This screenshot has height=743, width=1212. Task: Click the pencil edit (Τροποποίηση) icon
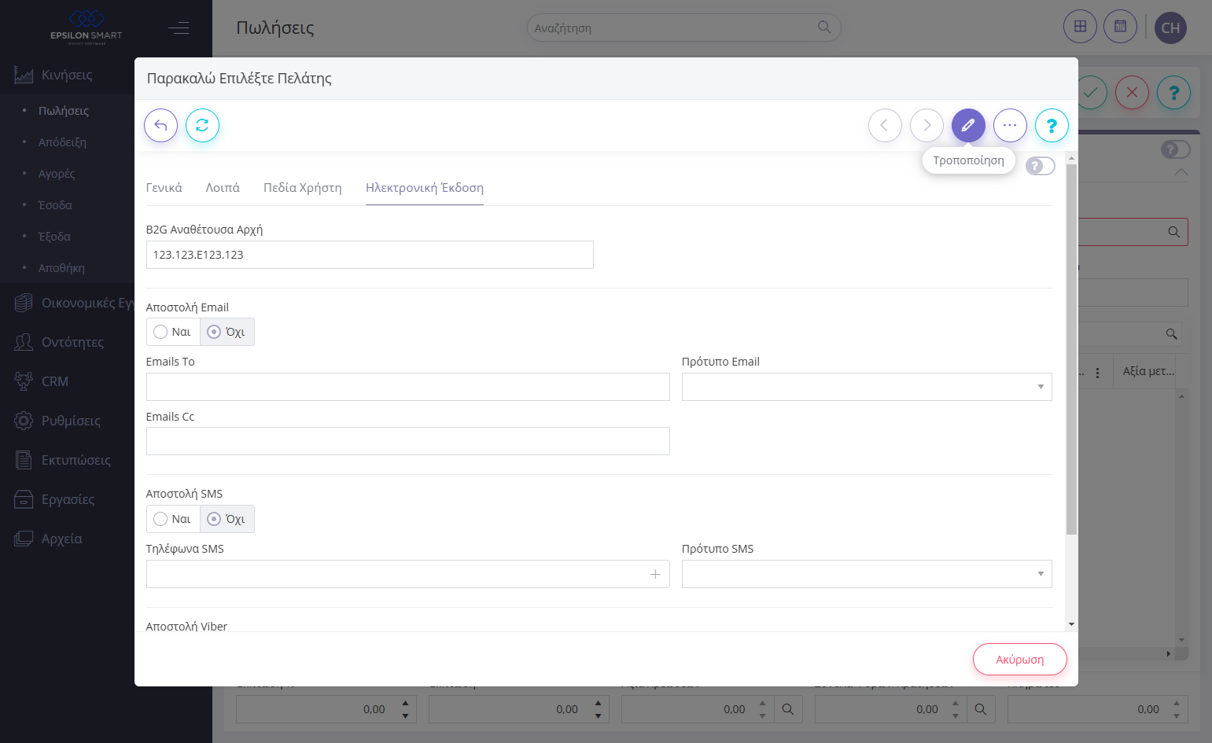(968, 125)
